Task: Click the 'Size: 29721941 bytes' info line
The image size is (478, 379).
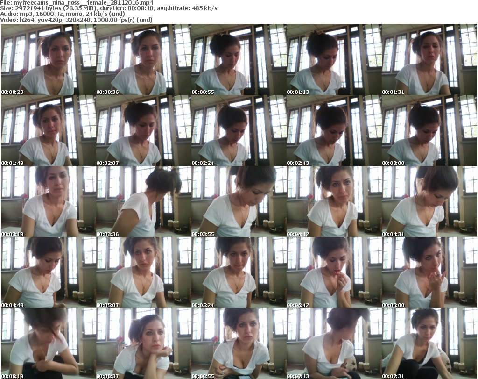Action: tap(109, 8)
